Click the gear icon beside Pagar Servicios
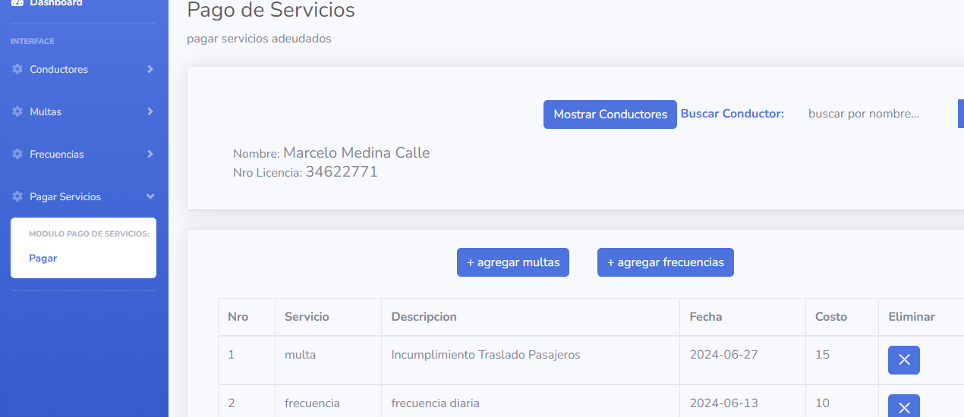 [17, 196]
